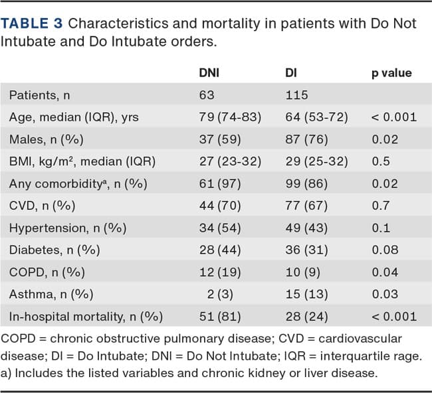Click the In-hospital mortality row label

[86, 316]
